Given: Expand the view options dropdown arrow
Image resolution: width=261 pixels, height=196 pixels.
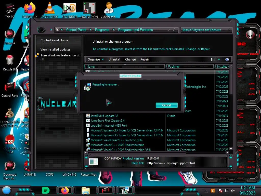Looking at the screenshot, I should point(219,59).
